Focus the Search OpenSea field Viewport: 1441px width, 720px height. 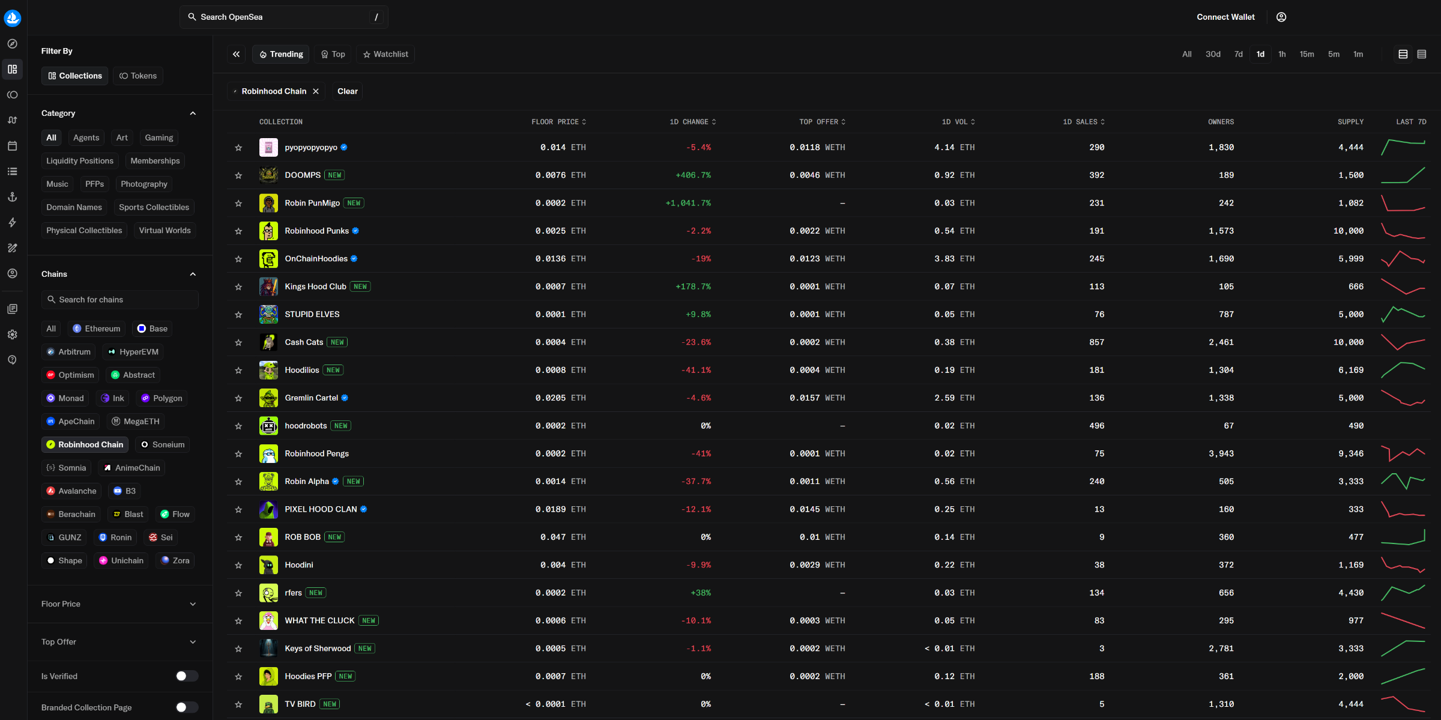(x=284, y=17)
